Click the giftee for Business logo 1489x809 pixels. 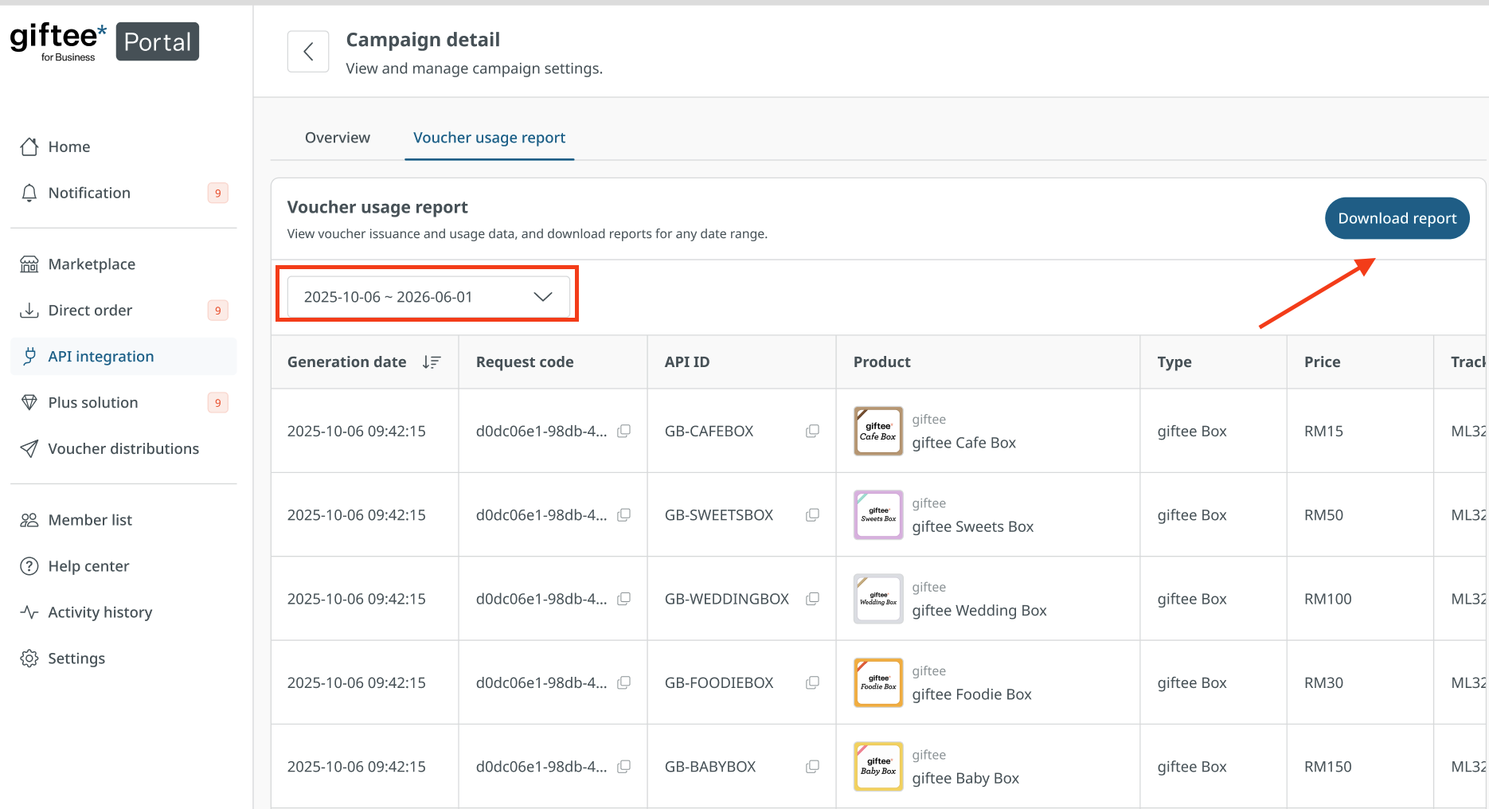[58, 41]
